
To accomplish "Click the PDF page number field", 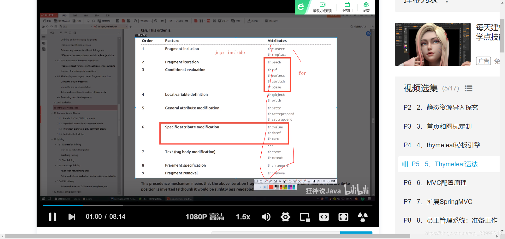I will (x=171, y=21).
